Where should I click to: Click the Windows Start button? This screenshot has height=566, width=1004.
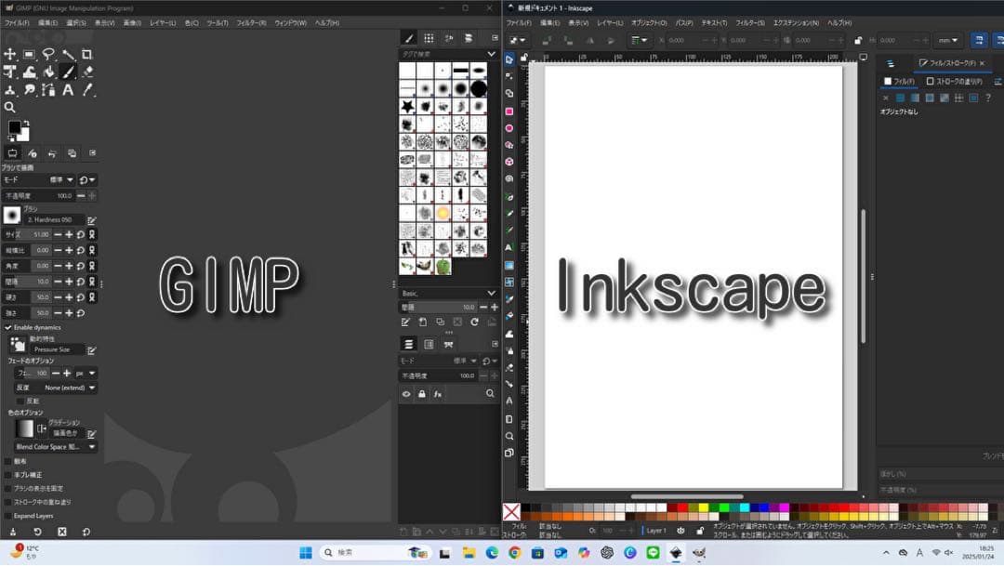[x=305, y=553]
